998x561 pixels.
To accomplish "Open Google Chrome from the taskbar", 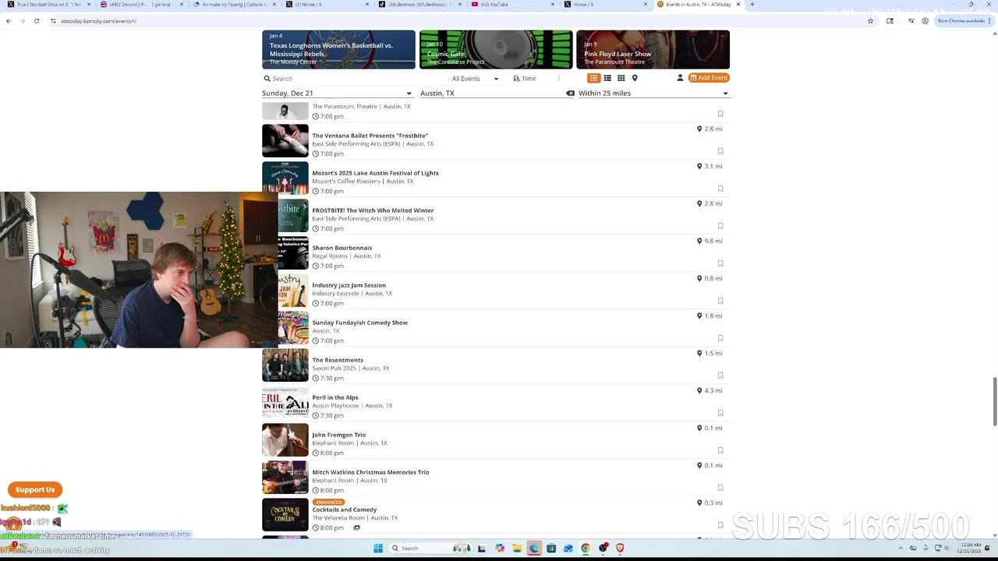I will click(585, 548).
